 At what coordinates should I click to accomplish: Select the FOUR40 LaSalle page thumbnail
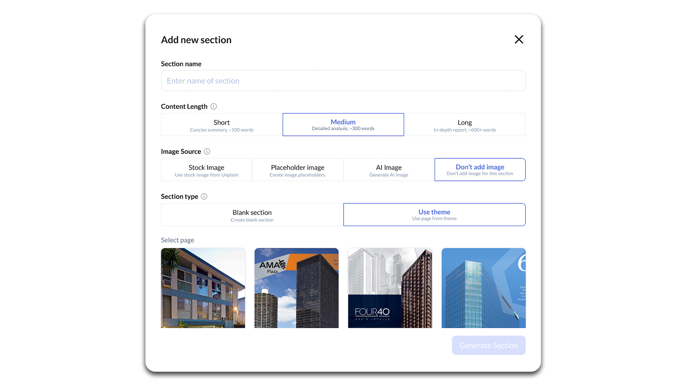tap(390, 288)
